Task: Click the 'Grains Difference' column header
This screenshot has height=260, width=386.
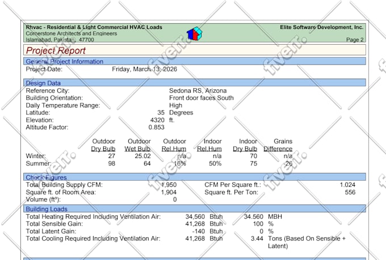Action: pyautogui.click(x=278, y=145)
